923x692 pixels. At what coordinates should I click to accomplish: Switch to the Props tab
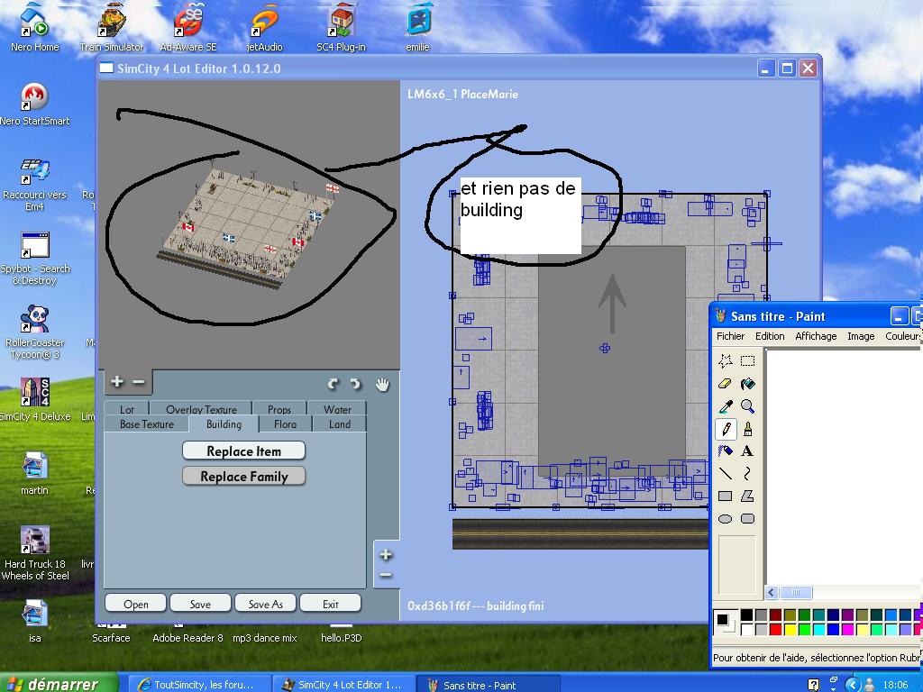pyautogui.click(x=279, y=410)
